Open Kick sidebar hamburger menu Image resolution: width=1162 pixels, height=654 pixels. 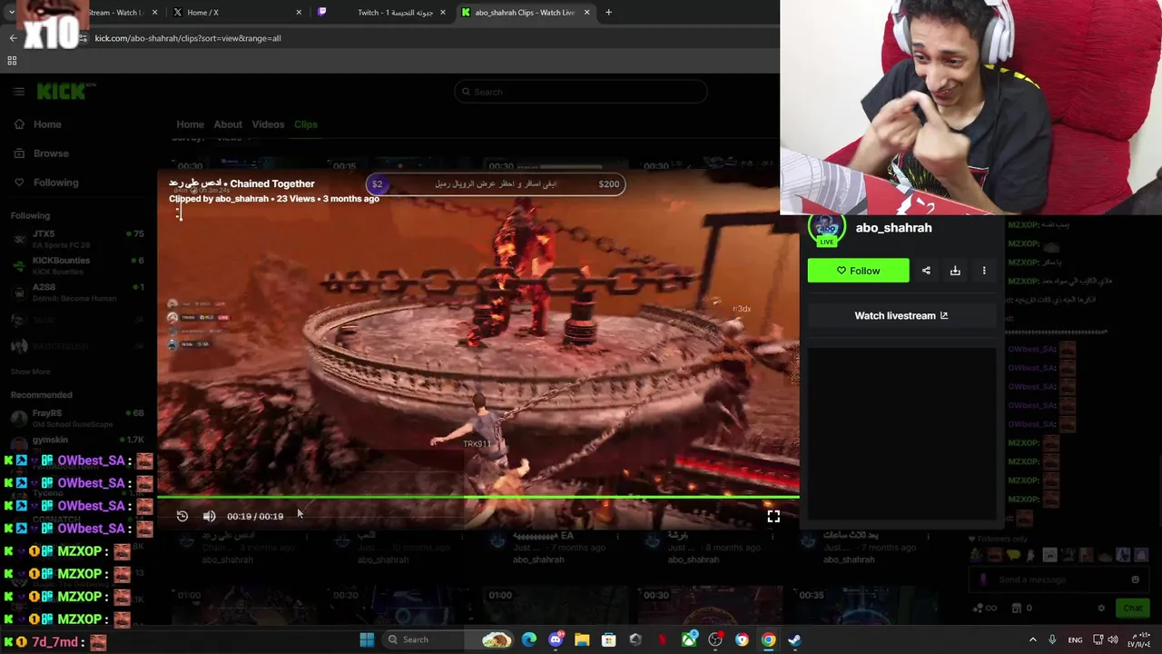pyautogui.click(x=18, y=92)
